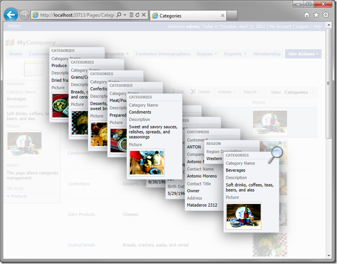Click Soft drinks description in Beverages card
Screen dimensions: 337x264
tap(249, 188)
